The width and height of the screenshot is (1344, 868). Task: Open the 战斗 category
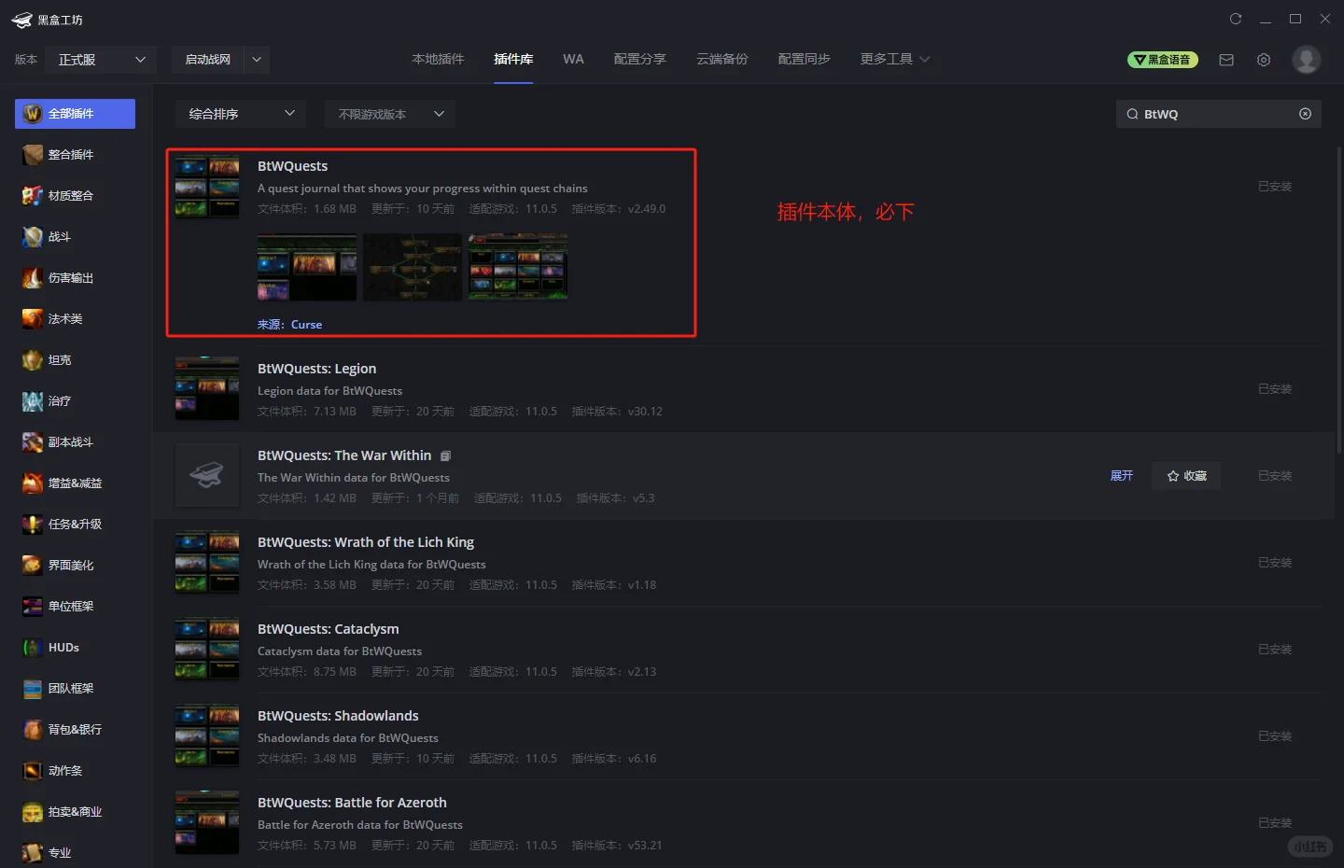75,237
